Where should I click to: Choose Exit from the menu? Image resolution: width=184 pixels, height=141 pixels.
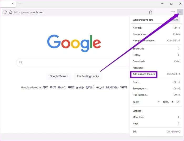[x=156, y=132]
